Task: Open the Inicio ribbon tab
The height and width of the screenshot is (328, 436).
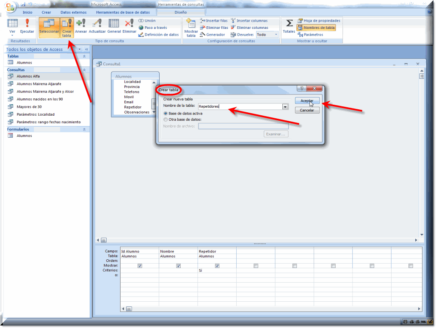Action: click(28, 12)
